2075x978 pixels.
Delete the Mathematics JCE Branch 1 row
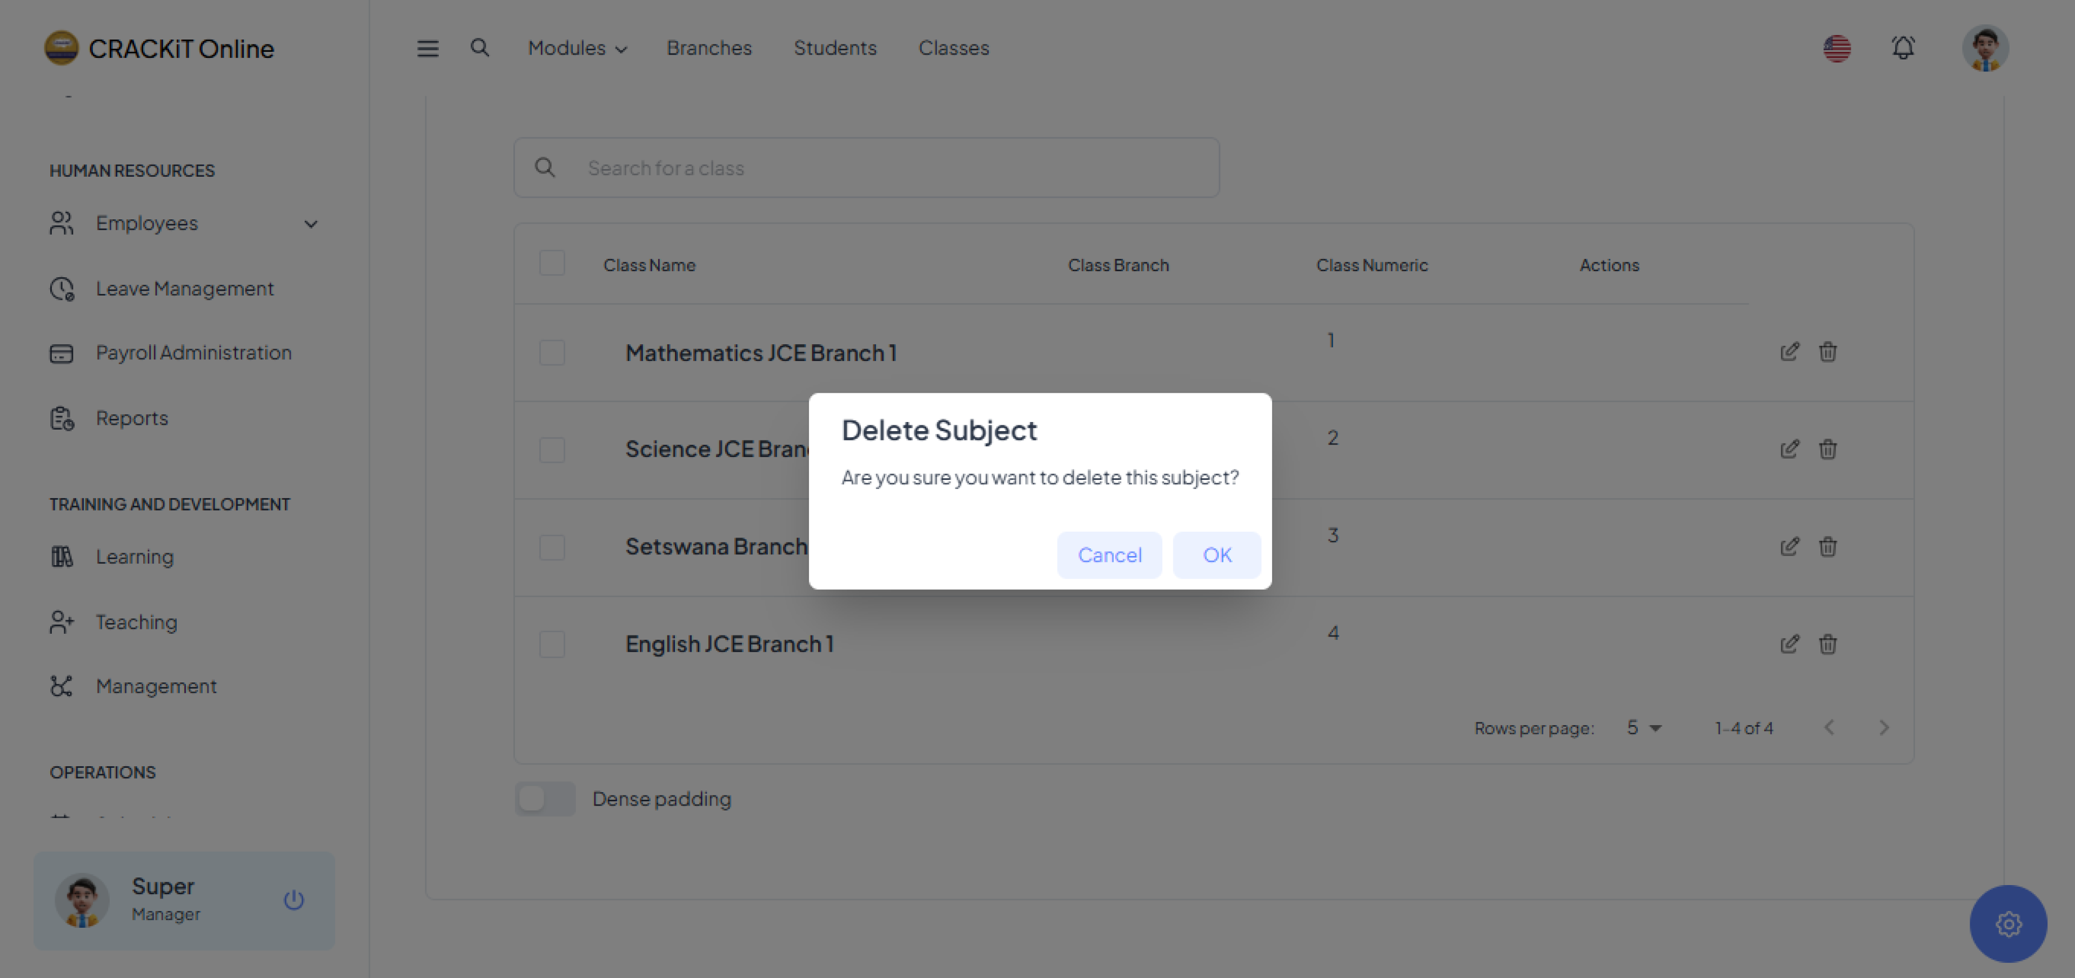tap(1828, 352)
